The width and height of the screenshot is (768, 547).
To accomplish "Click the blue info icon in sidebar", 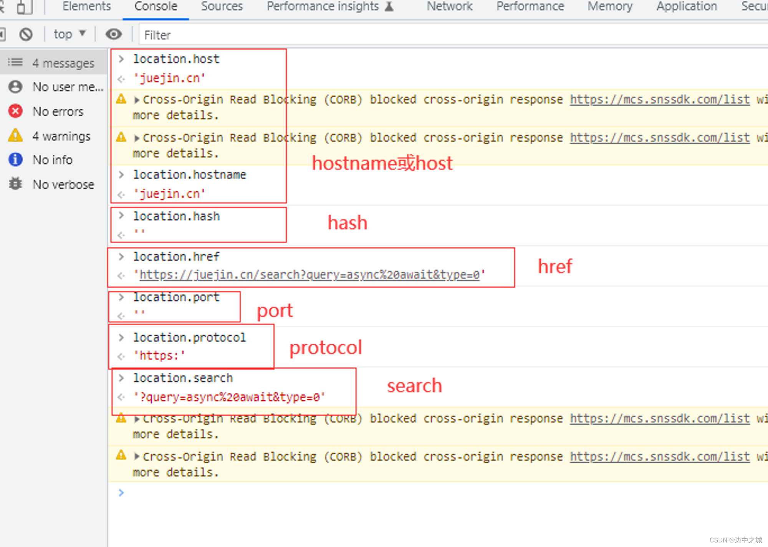I will [15, 159].
